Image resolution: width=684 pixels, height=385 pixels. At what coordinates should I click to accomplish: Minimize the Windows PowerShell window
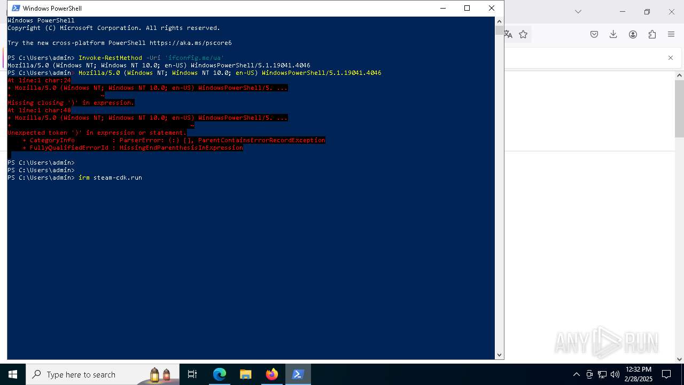442,8
